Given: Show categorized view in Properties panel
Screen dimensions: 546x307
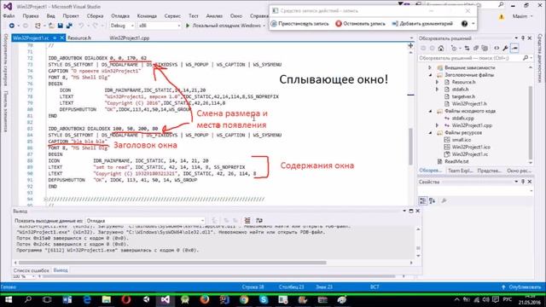Looking at the screenshot, I should point(422,200).
